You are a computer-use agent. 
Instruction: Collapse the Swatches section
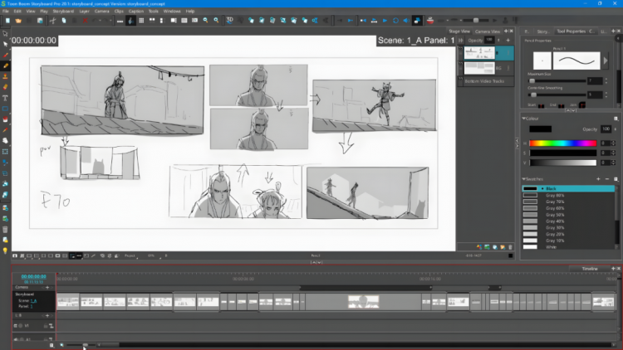click(x=523, y=179)
